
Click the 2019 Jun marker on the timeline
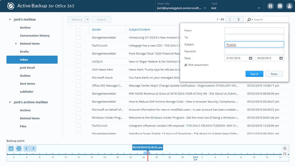pos(196,158)
